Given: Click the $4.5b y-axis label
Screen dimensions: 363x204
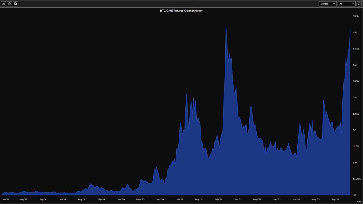Looking at the screenshot, I should 356,49.
